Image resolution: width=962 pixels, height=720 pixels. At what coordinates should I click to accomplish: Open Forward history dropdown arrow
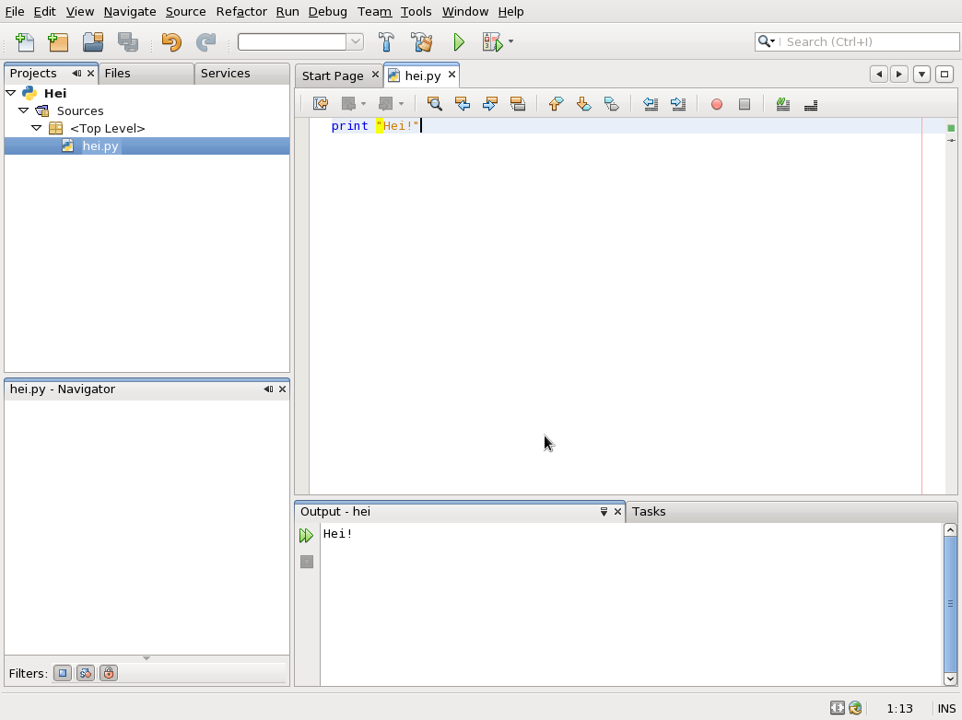tap(401, 104)
